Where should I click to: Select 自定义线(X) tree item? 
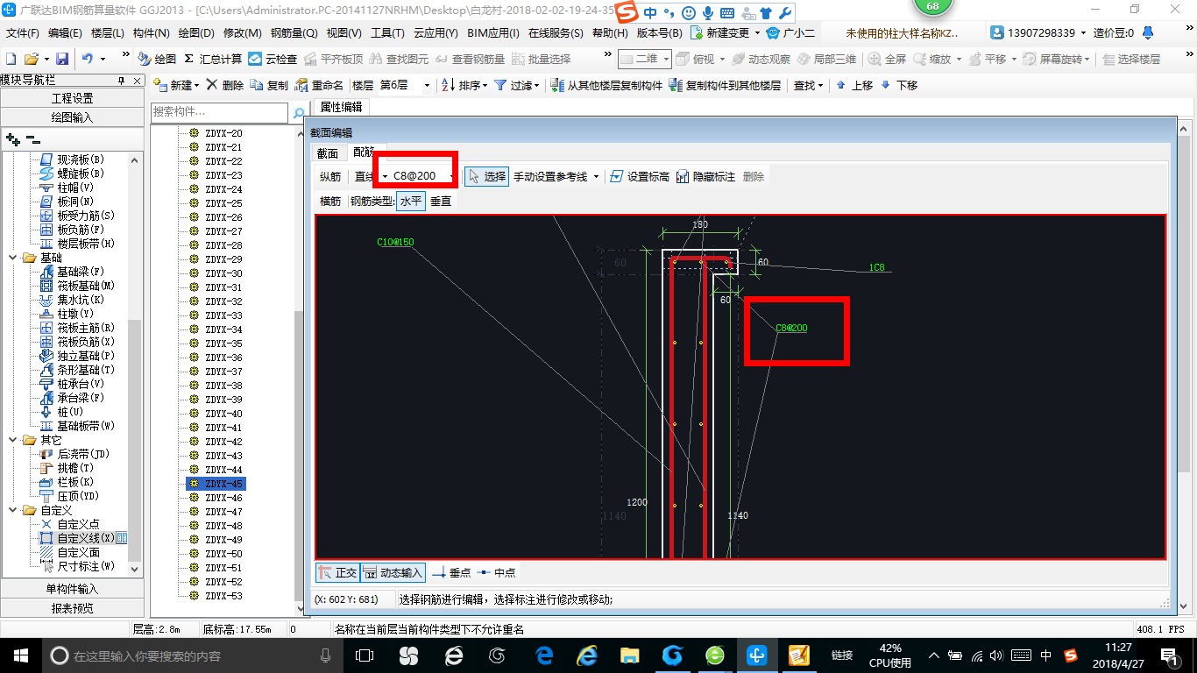tap(86, 538)
